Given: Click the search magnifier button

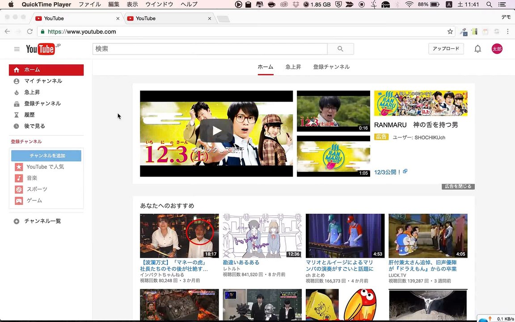Looking at the screenshot, I should tap(340, 49).
